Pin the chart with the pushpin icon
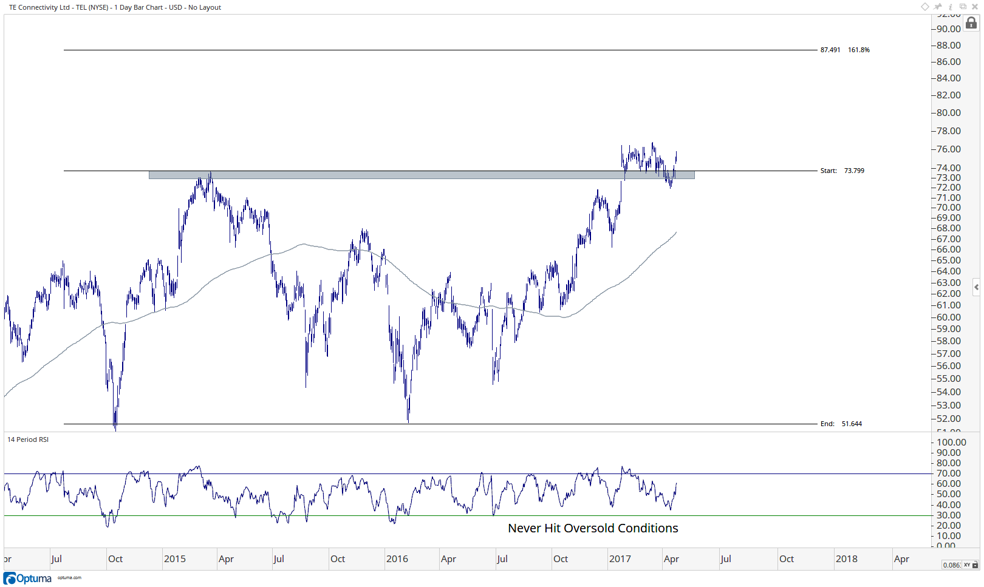The image size is (984, 587). (x=938, y=7)
